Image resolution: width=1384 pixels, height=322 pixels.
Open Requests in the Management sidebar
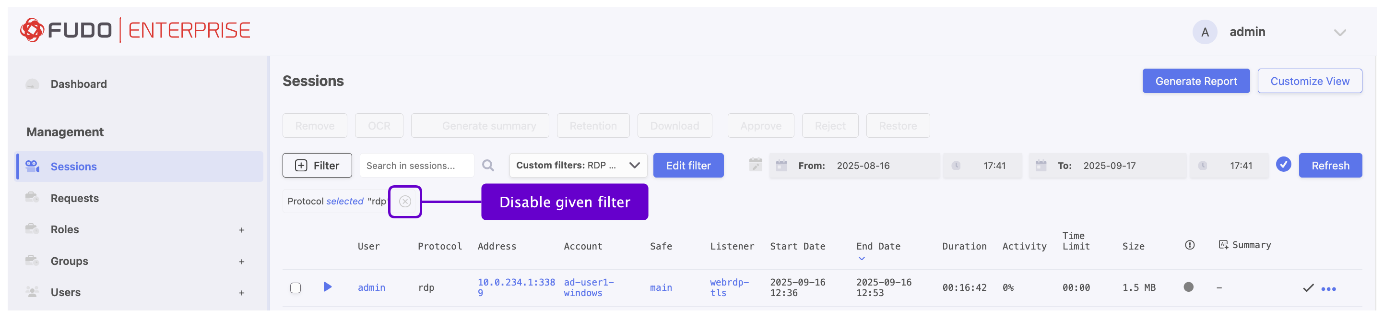click(75, 198)
